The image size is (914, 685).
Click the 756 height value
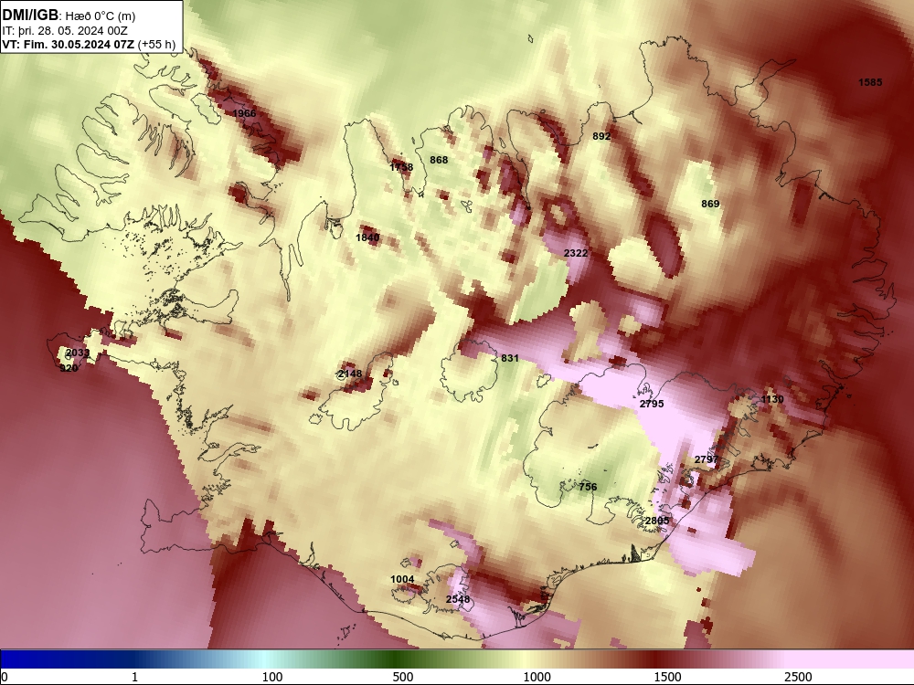pos(588,487)
